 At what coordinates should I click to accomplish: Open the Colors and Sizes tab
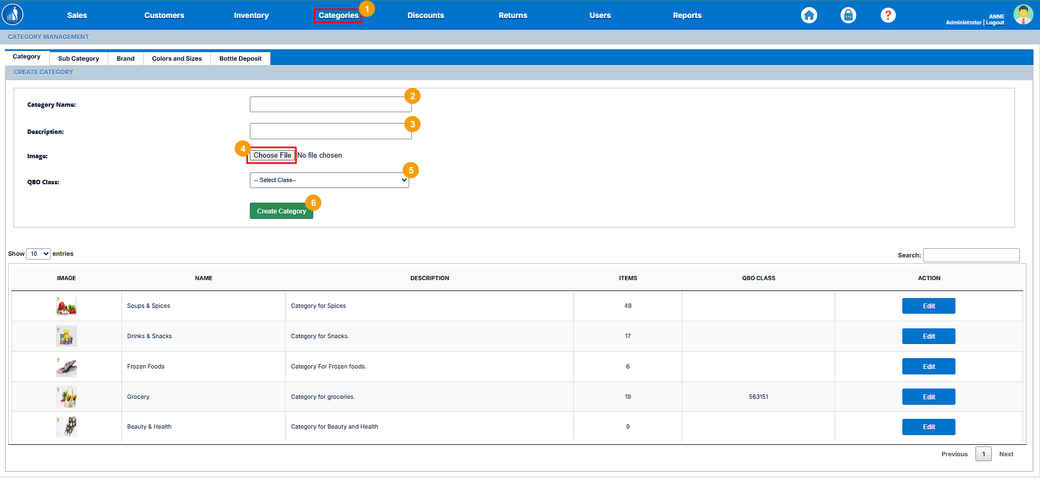tap(177, 59)
